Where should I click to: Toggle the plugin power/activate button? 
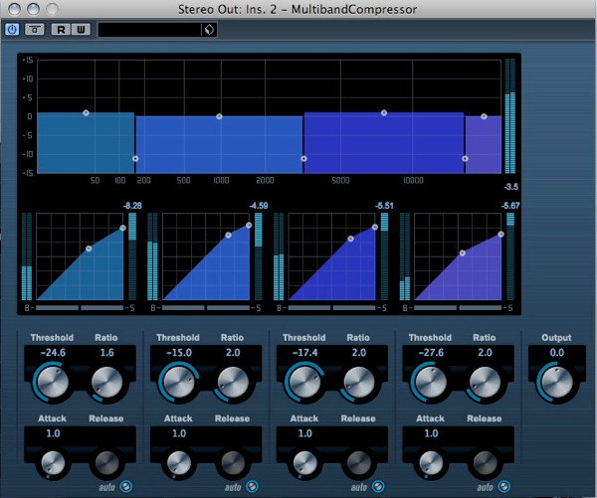tap(12, 30)
